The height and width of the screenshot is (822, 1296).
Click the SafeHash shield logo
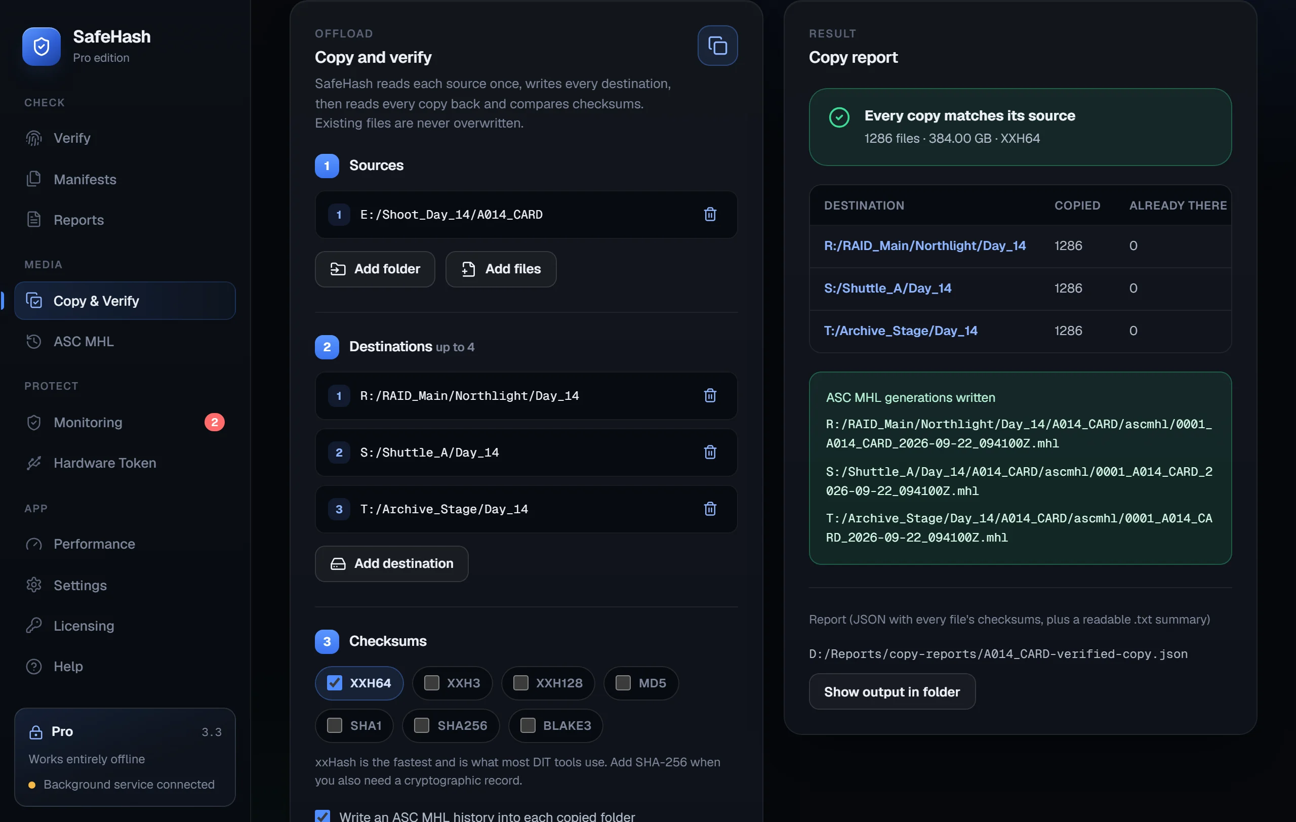coord(42,46)
